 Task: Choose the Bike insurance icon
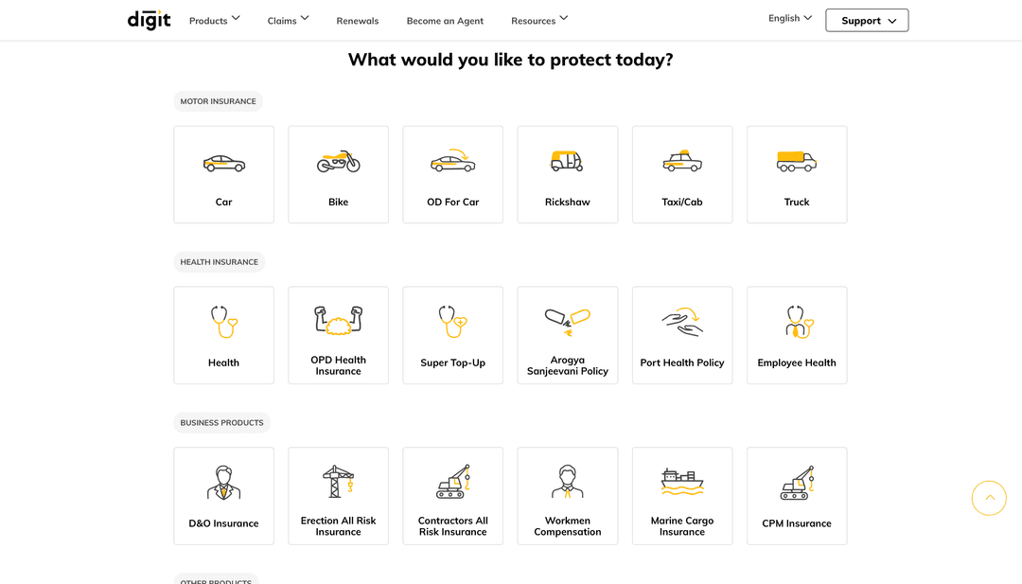338,161
